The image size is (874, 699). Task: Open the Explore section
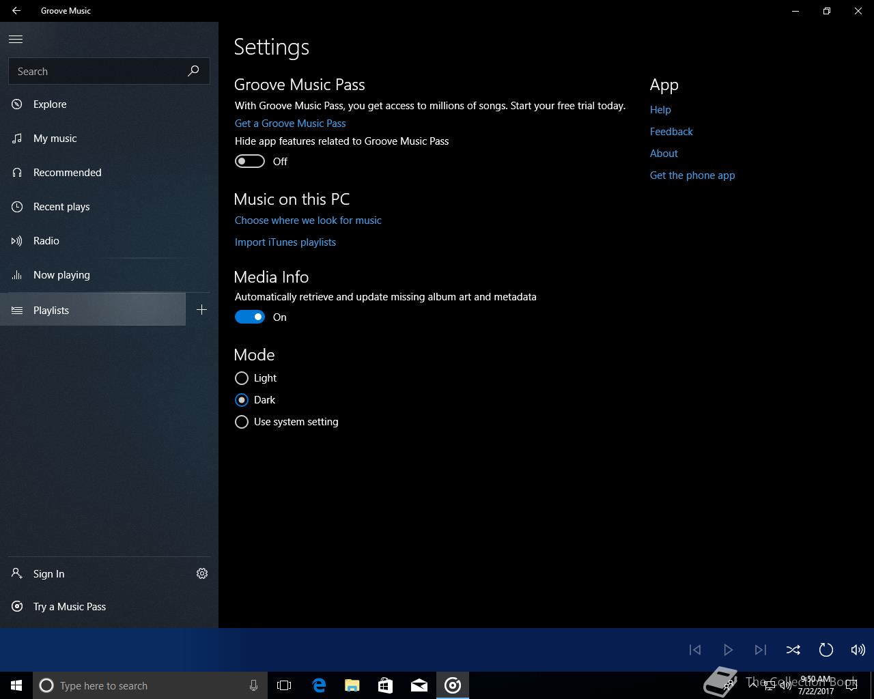tap(109, 104)
